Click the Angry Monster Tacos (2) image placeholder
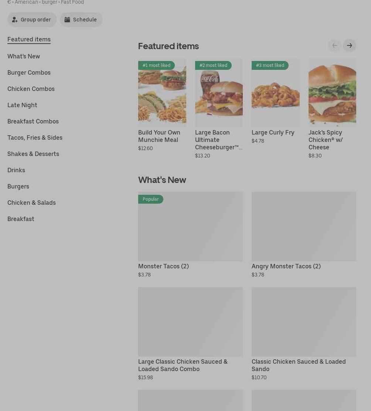The height and width of the screenshot is (411, 371). (304, 227)
